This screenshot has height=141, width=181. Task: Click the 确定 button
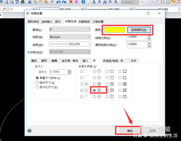coord(130,131)
